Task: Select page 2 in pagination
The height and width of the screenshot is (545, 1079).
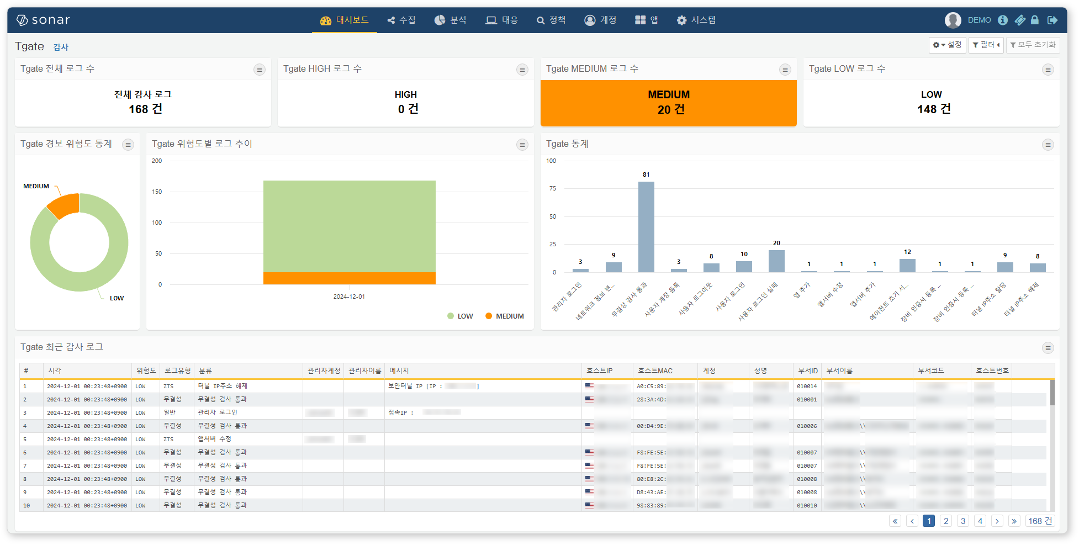Action: tap(946, 521)
